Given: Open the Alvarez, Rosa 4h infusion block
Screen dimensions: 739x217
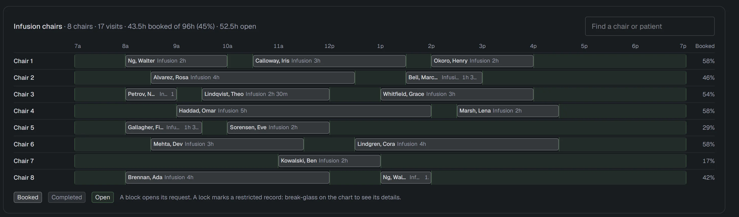Looking at the screenshot, I should (253, 77).
